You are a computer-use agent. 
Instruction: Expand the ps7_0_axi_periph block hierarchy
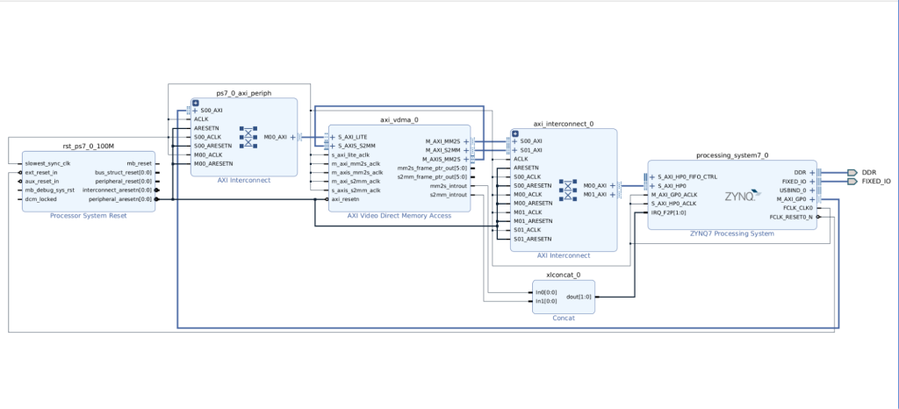click(x=196, y=103)
